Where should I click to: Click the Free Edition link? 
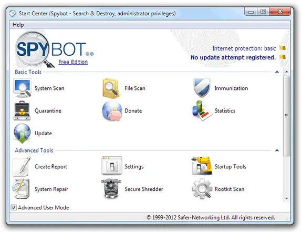(x=73, y=62)
